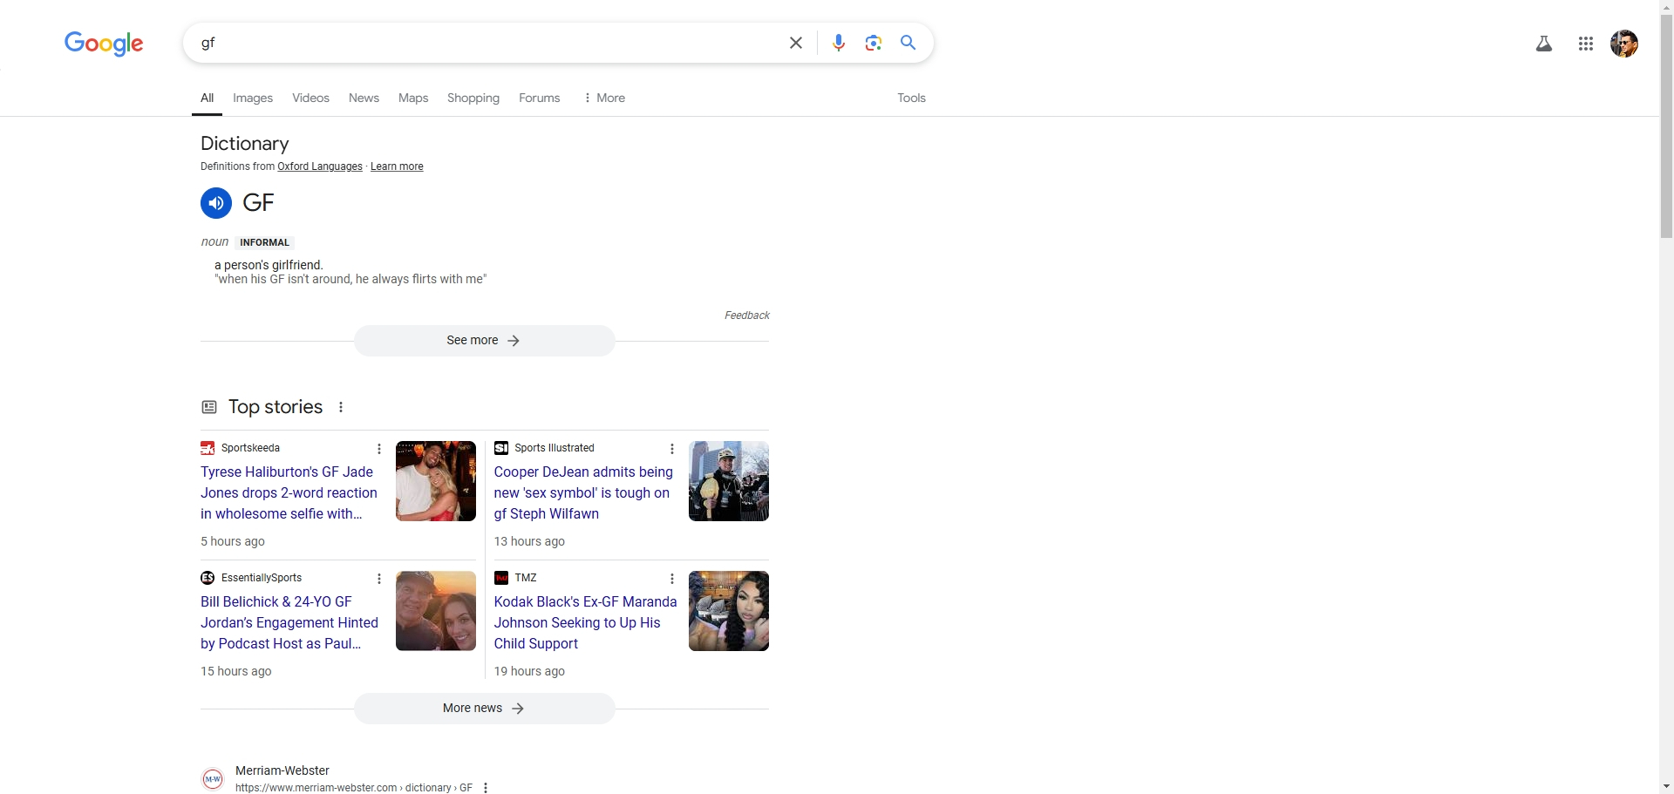
Task: Focus the search field containing gf
Action: (x=488, y=43)
